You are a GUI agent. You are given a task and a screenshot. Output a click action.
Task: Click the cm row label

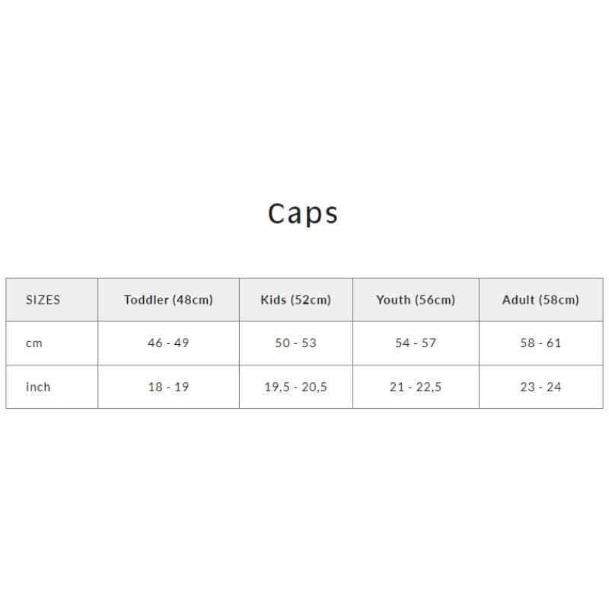tap(34, 343)
